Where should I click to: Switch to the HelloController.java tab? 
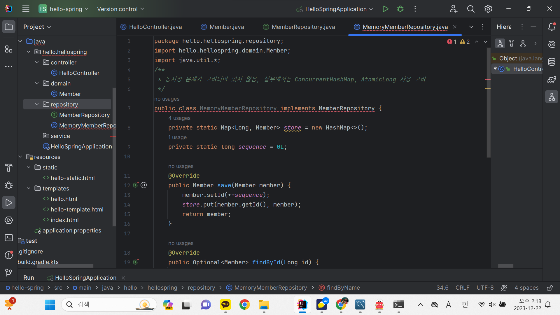[155, 27]
